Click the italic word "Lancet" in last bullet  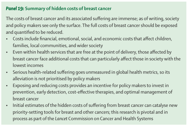(x=61, y=119)
